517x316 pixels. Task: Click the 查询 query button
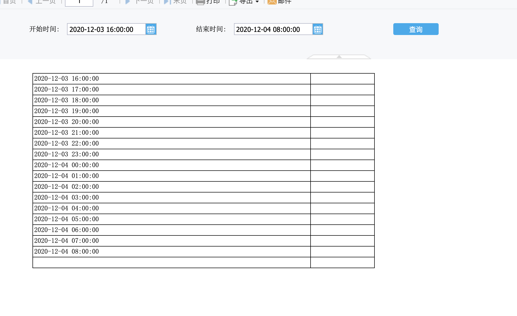point(415,29)
